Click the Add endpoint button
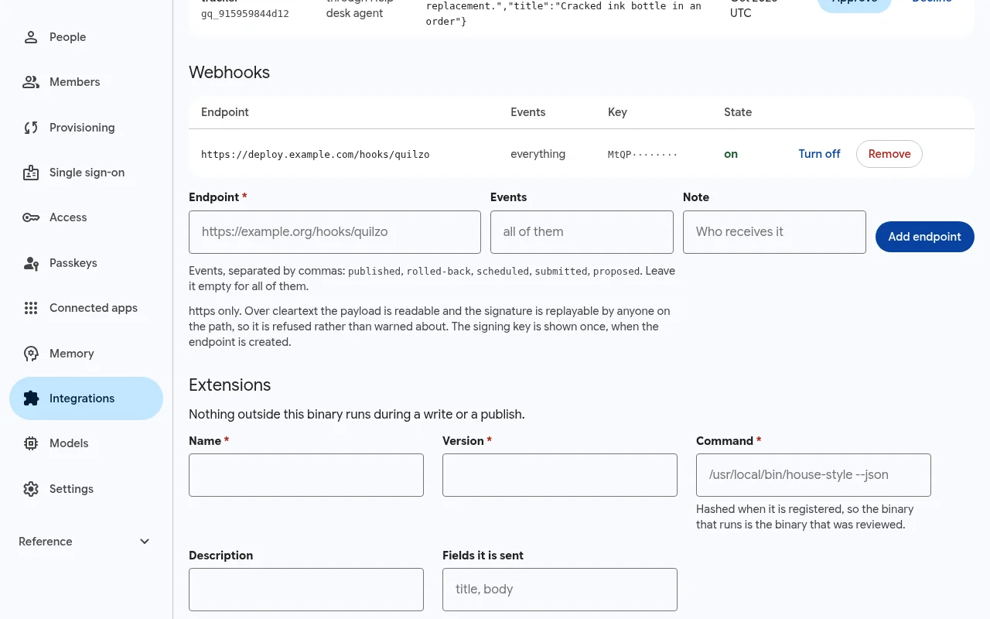 pos(925,237)
